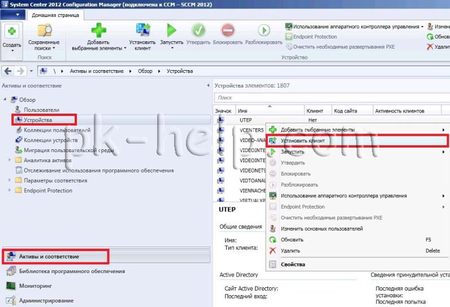Open Использование аппаратного контроллера управления ribbon dropdown
This screenshot has height=307, width=450.
[422, 27]
